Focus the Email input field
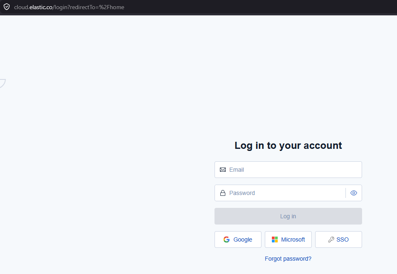This screenshot has height=274, width=397. click(x=288, y=170)
